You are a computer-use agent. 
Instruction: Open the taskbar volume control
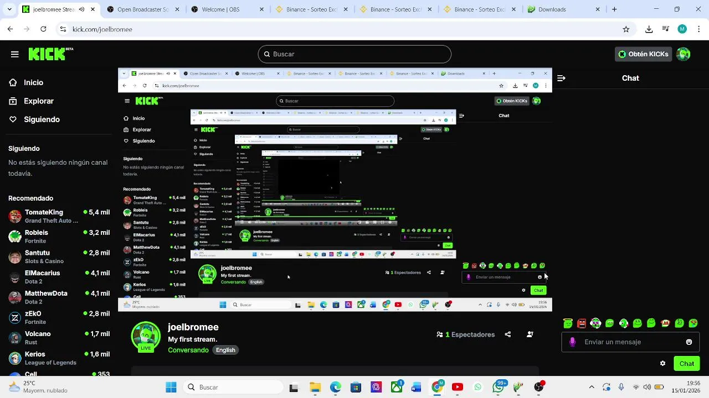tap(647, 387)
